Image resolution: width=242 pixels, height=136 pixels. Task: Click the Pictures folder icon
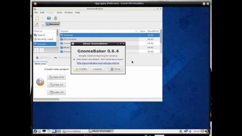click(x=62, y=51)
